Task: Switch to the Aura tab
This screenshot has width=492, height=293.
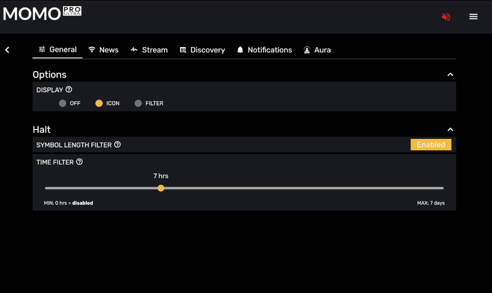Action: coord(317,50)
